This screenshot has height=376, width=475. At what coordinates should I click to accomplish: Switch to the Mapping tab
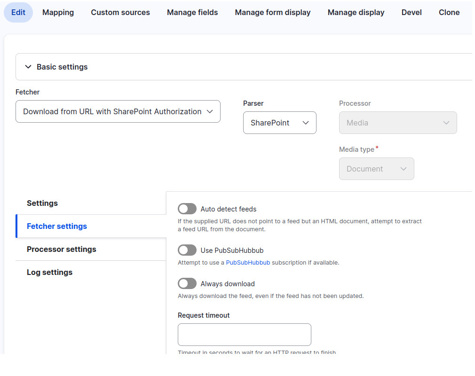[58, 13]
